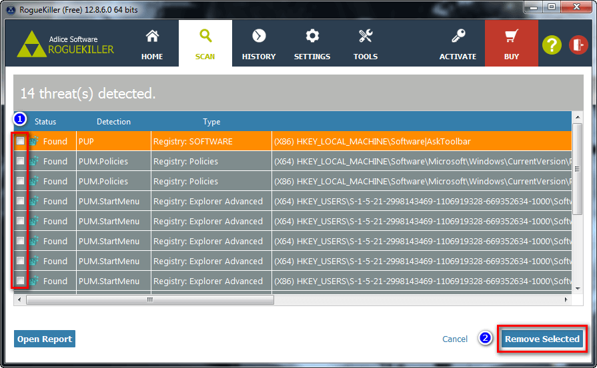
Task: Open help question mark icon
Action: 552,45
